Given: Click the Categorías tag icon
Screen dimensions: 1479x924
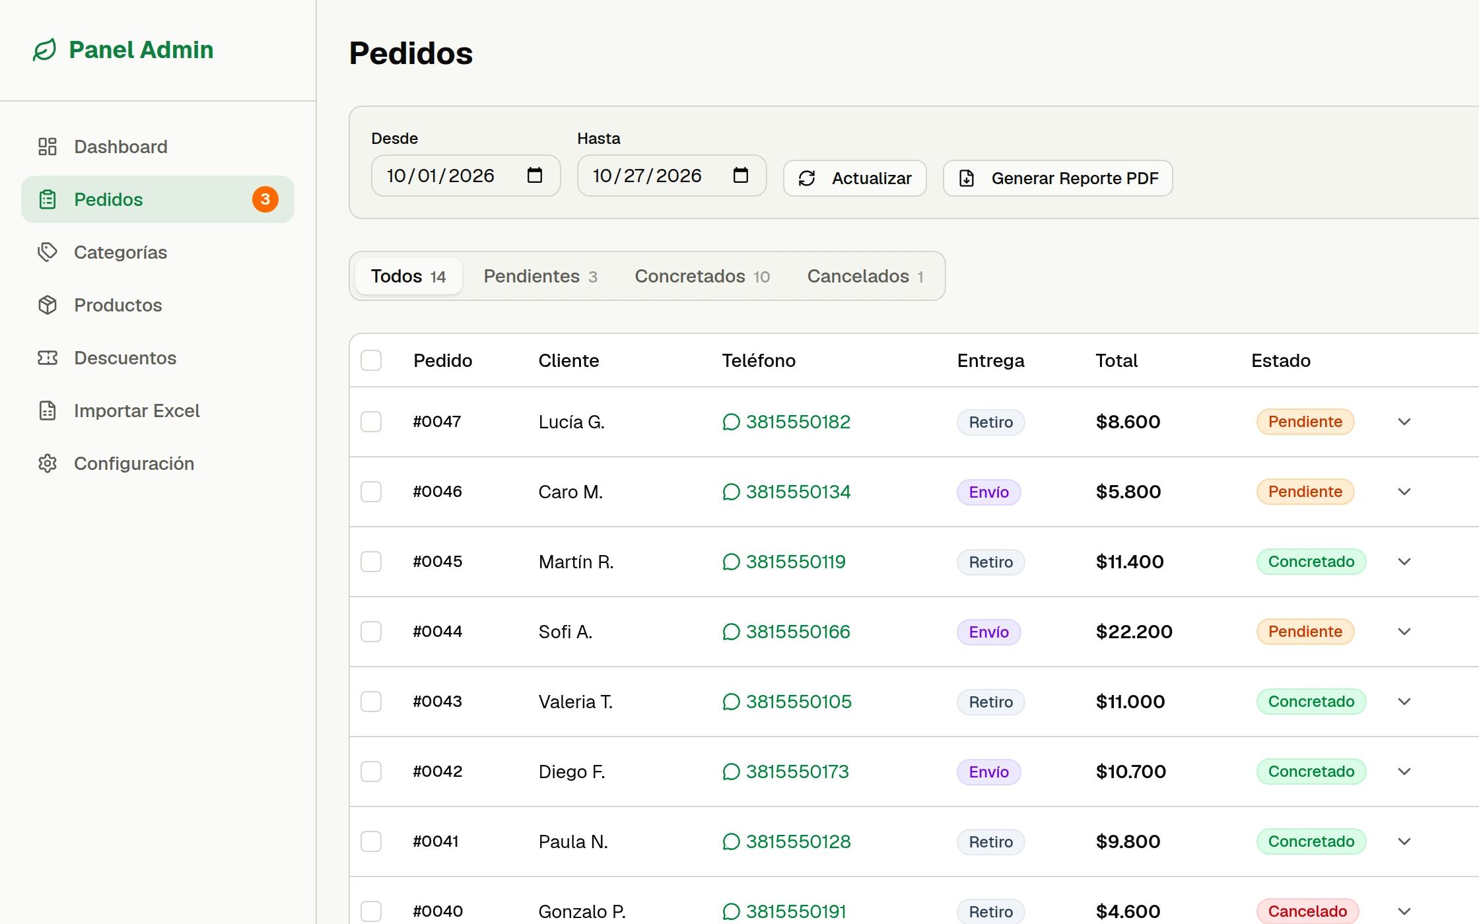Looking at the screenshot, I should coord(48,252).
